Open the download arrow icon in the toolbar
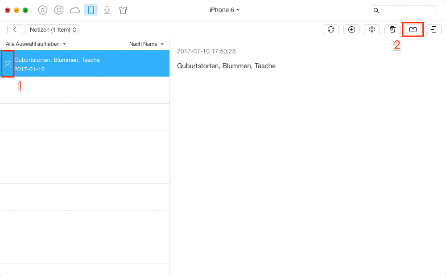Viewport: 446px width, 276px height. (x=107, y=10)
